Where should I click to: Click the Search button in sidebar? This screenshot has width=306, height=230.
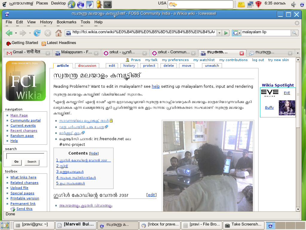click(32, 162)
